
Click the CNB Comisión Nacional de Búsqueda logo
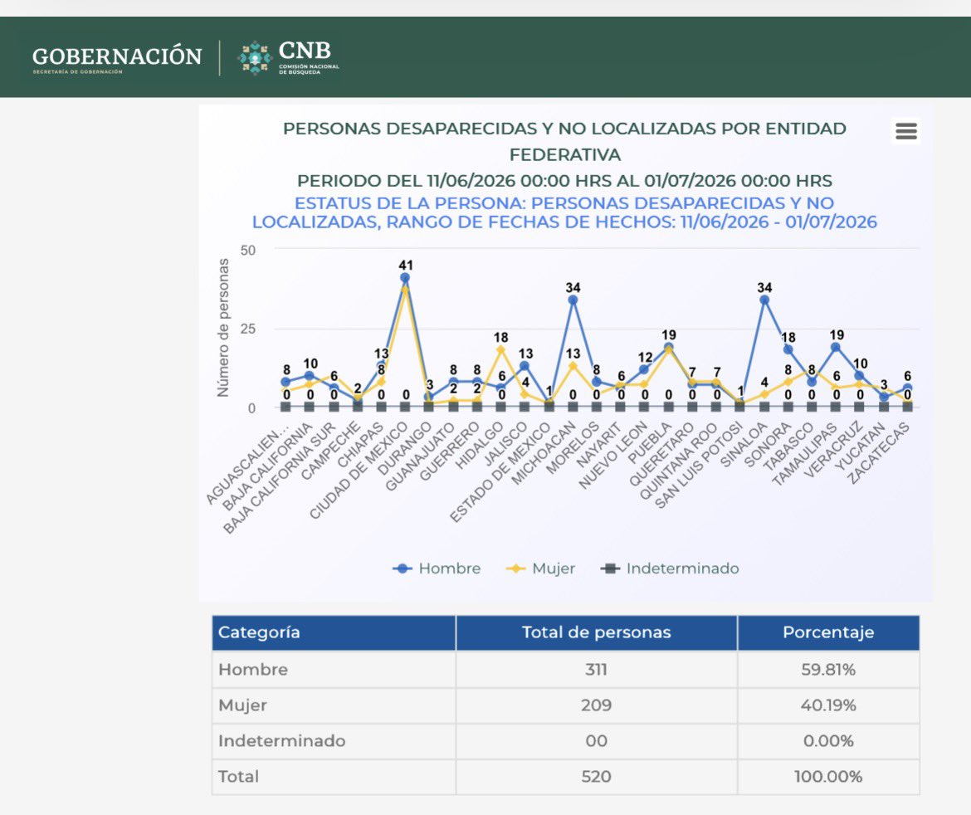tap(289, 57)
